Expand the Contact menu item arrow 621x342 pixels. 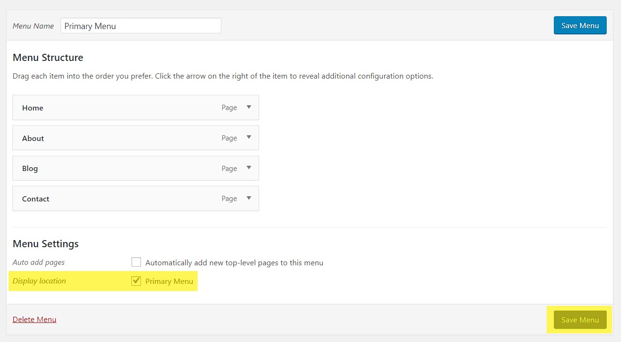pyautogui.click(x=249, y=198)
